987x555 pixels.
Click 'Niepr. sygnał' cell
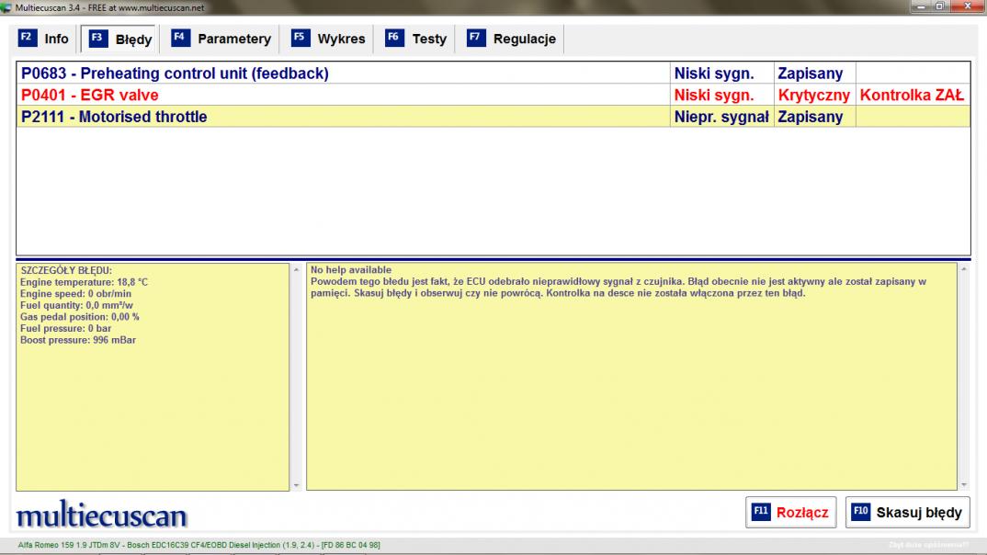pos(721,117)
